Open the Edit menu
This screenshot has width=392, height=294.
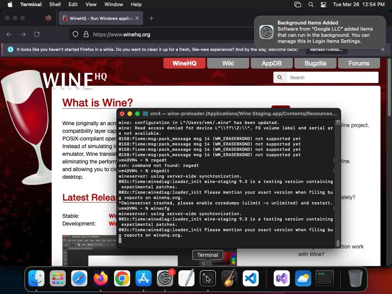click(73, 5)
